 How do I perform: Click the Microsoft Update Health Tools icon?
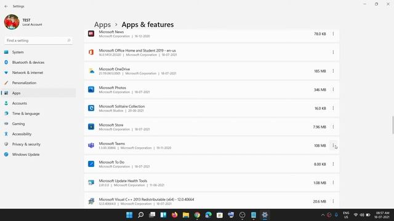pyautogui.click(x=91, y=183)
